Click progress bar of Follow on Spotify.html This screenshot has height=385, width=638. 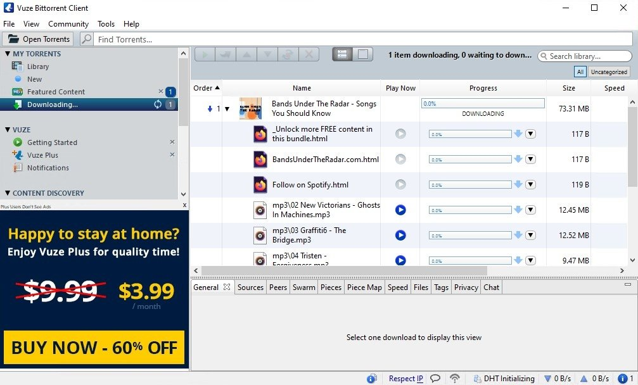(x=470, y=185)
